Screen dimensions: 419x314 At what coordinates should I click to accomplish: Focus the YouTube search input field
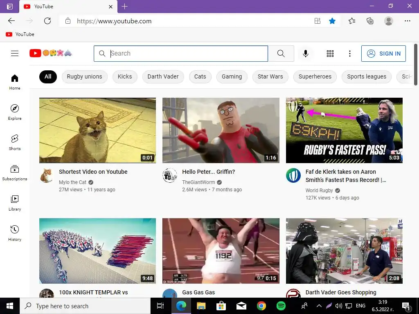[x=181, y=54]
